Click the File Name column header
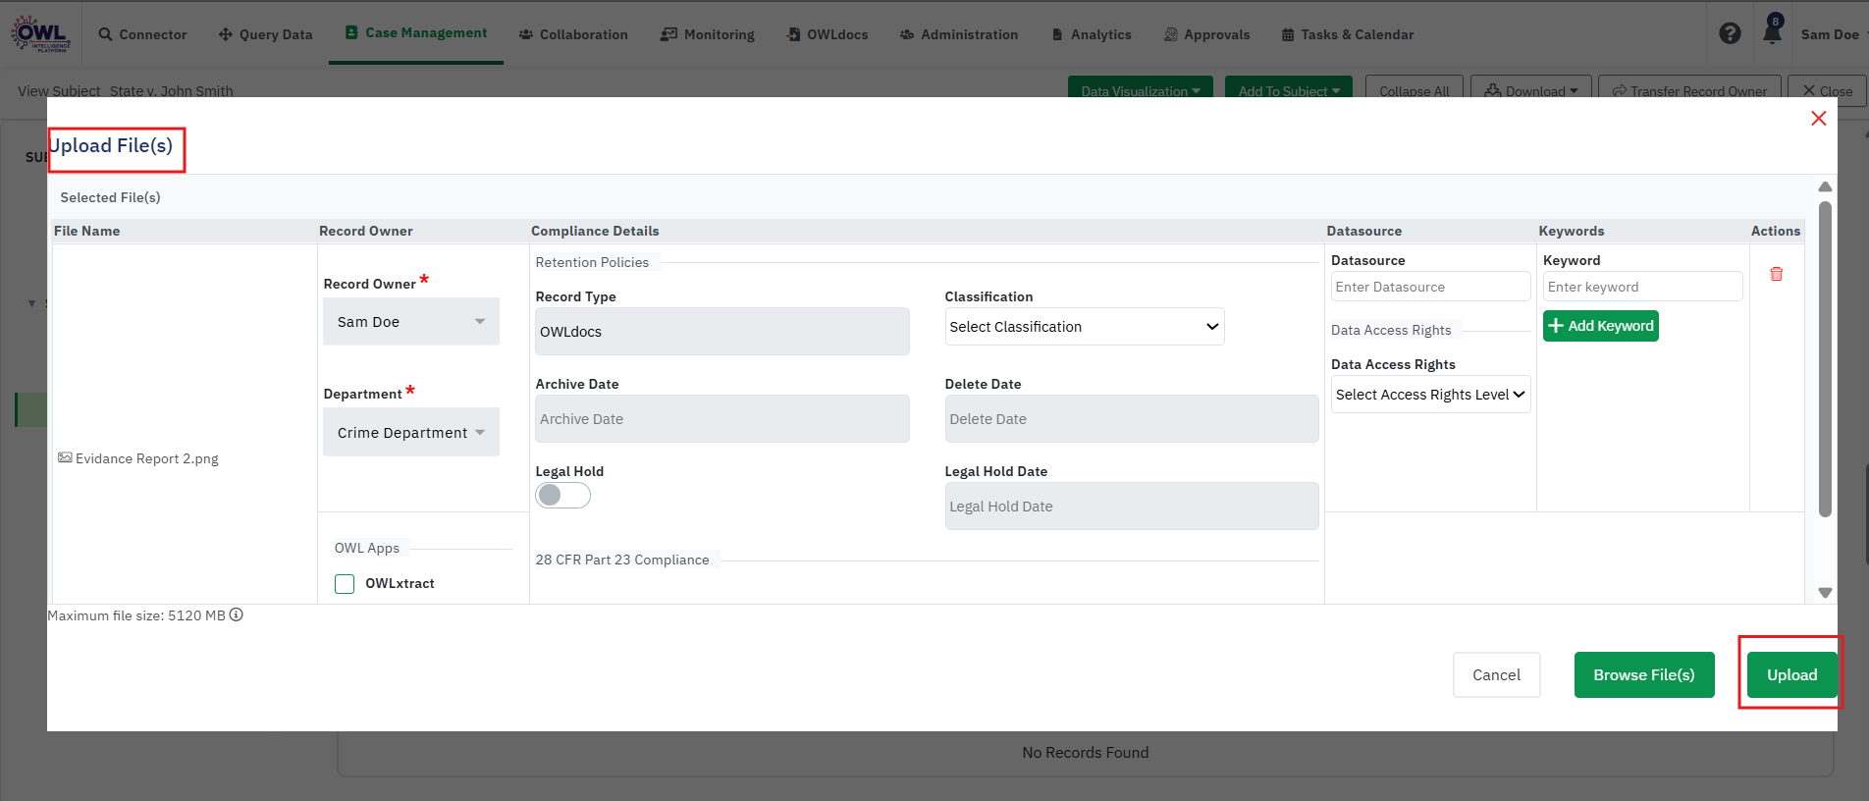This screenshot has height=801, width=1869. click(x=87, y=231)
